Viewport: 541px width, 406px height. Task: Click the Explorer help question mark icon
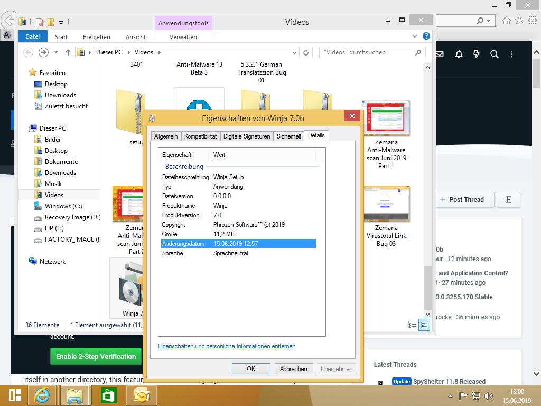point(426,36)
